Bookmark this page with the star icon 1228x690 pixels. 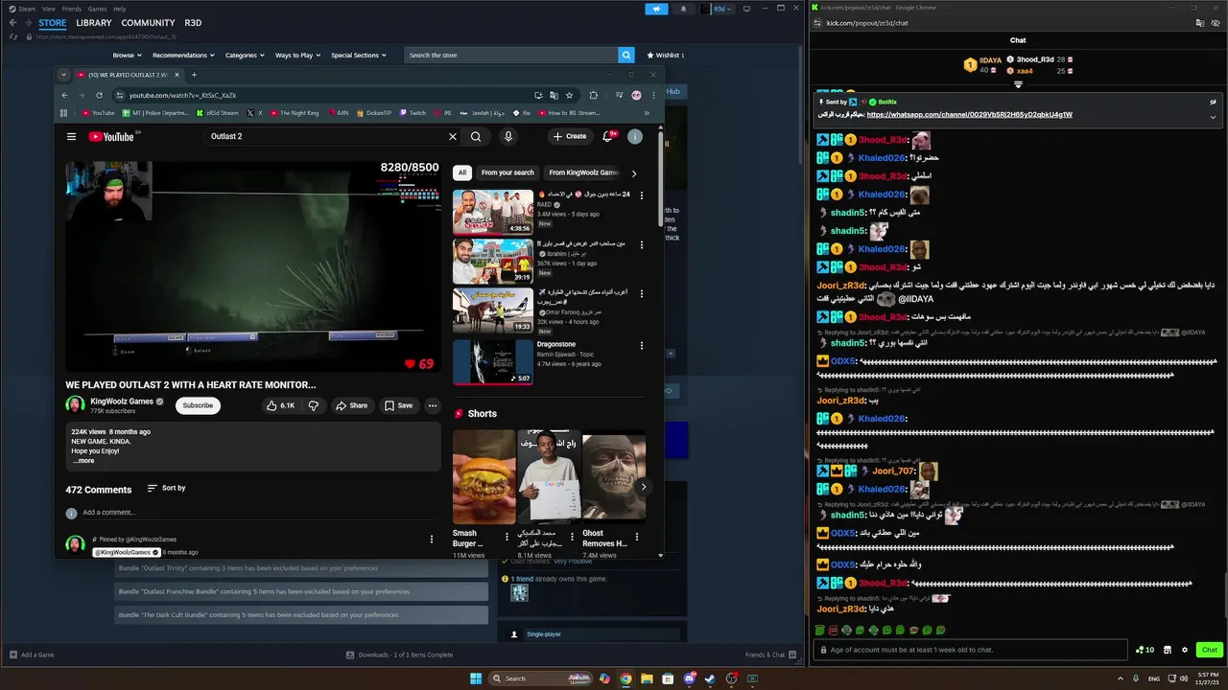[x=569, y=95]
